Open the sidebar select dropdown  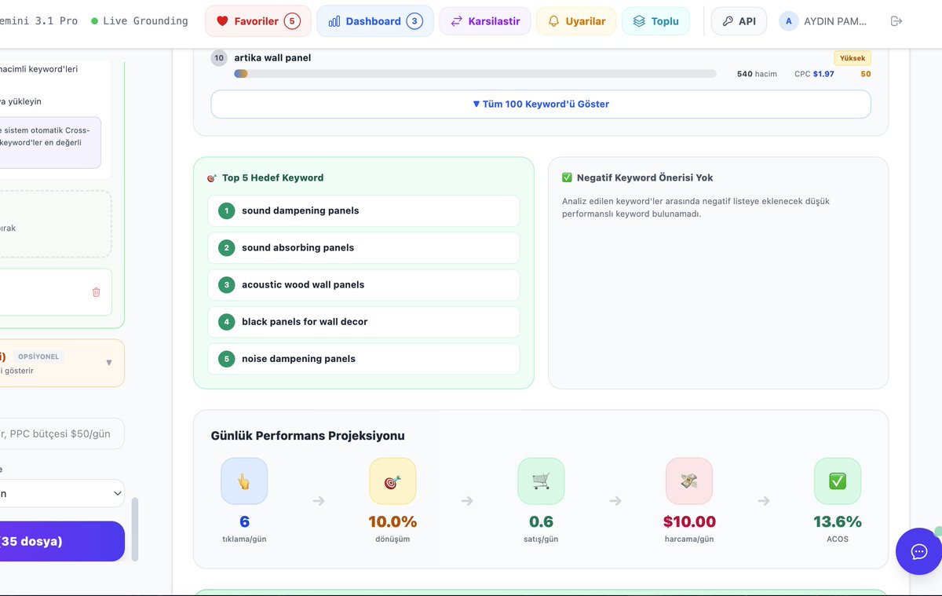[62, 493]
